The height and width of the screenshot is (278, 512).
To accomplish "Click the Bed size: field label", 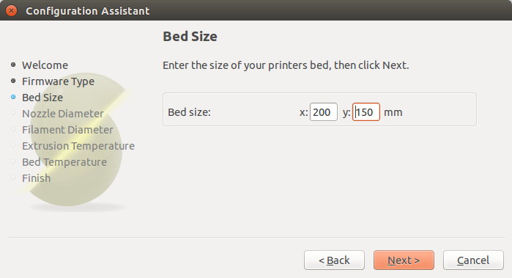I will [x=190, y=112].
